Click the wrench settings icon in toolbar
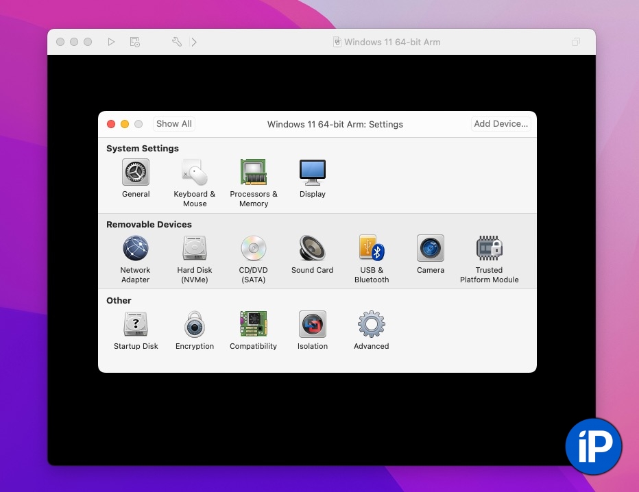Screen dimensions: 639x492 [176, 42]
